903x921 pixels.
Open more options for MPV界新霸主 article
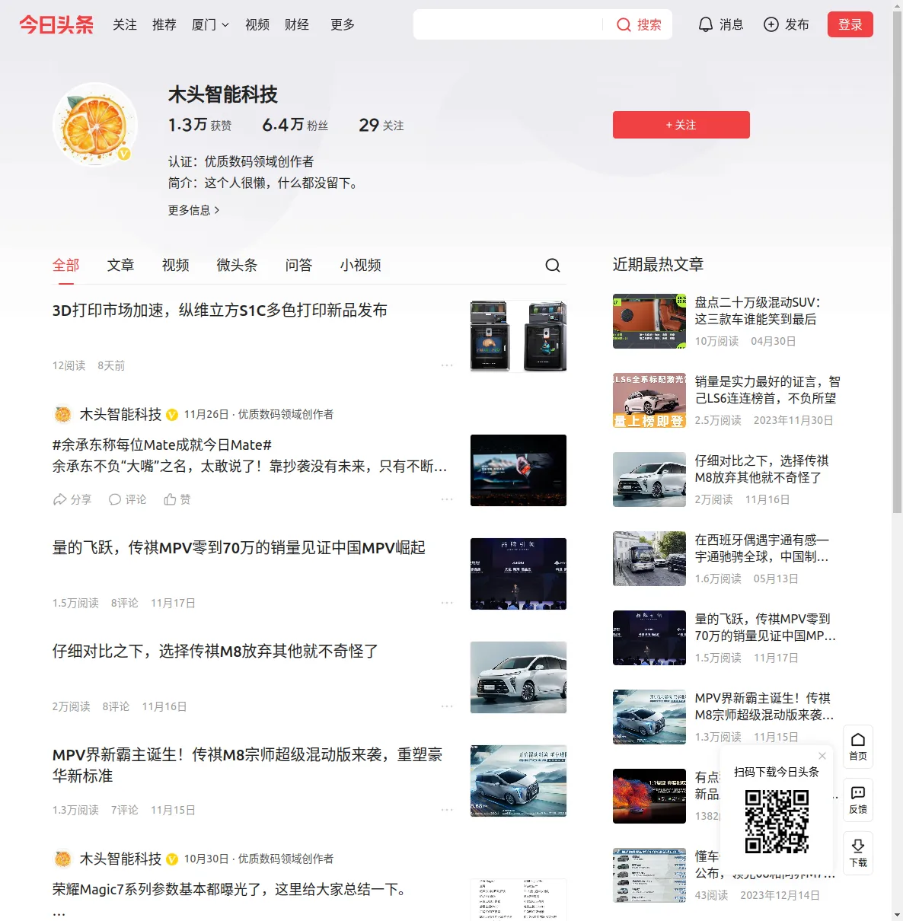coord(447,810)
